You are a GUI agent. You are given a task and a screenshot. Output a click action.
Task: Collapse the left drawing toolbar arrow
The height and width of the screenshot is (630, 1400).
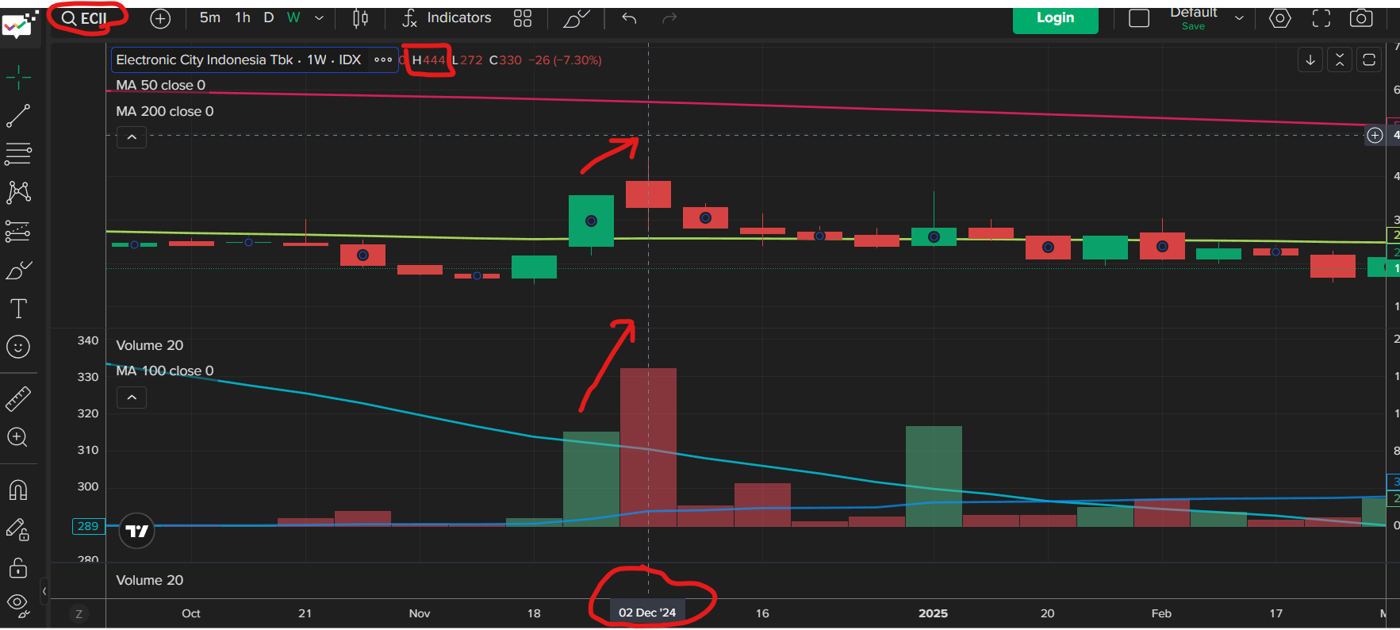click(x=44, y=591)
